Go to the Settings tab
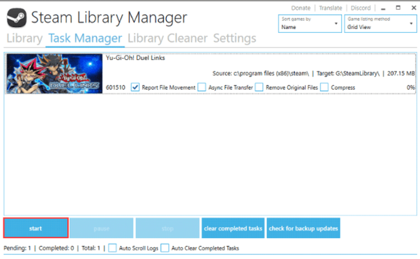 click(x=235, y=38)
